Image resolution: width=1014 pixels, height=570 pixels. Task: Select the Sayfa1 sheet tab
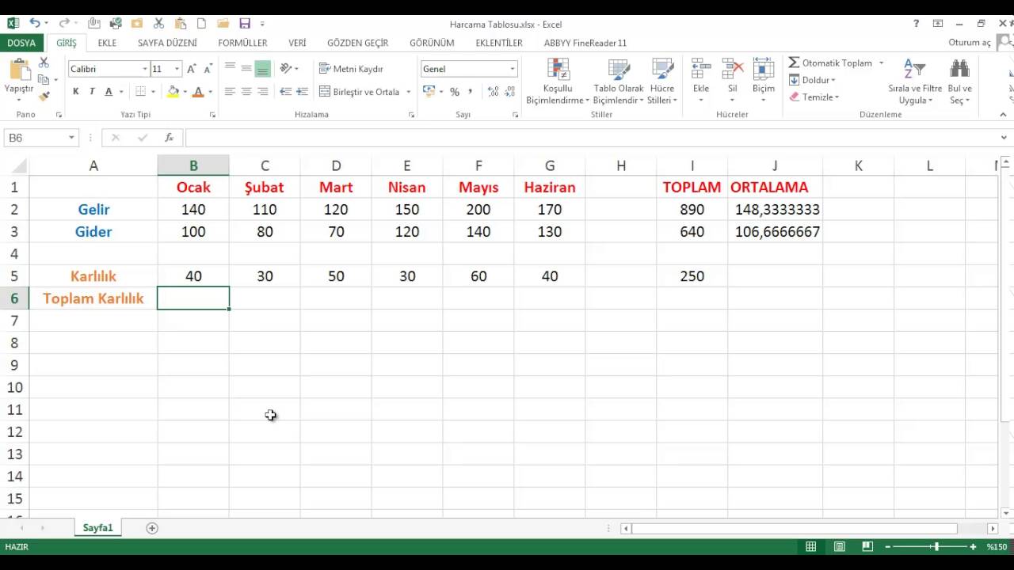98,528
